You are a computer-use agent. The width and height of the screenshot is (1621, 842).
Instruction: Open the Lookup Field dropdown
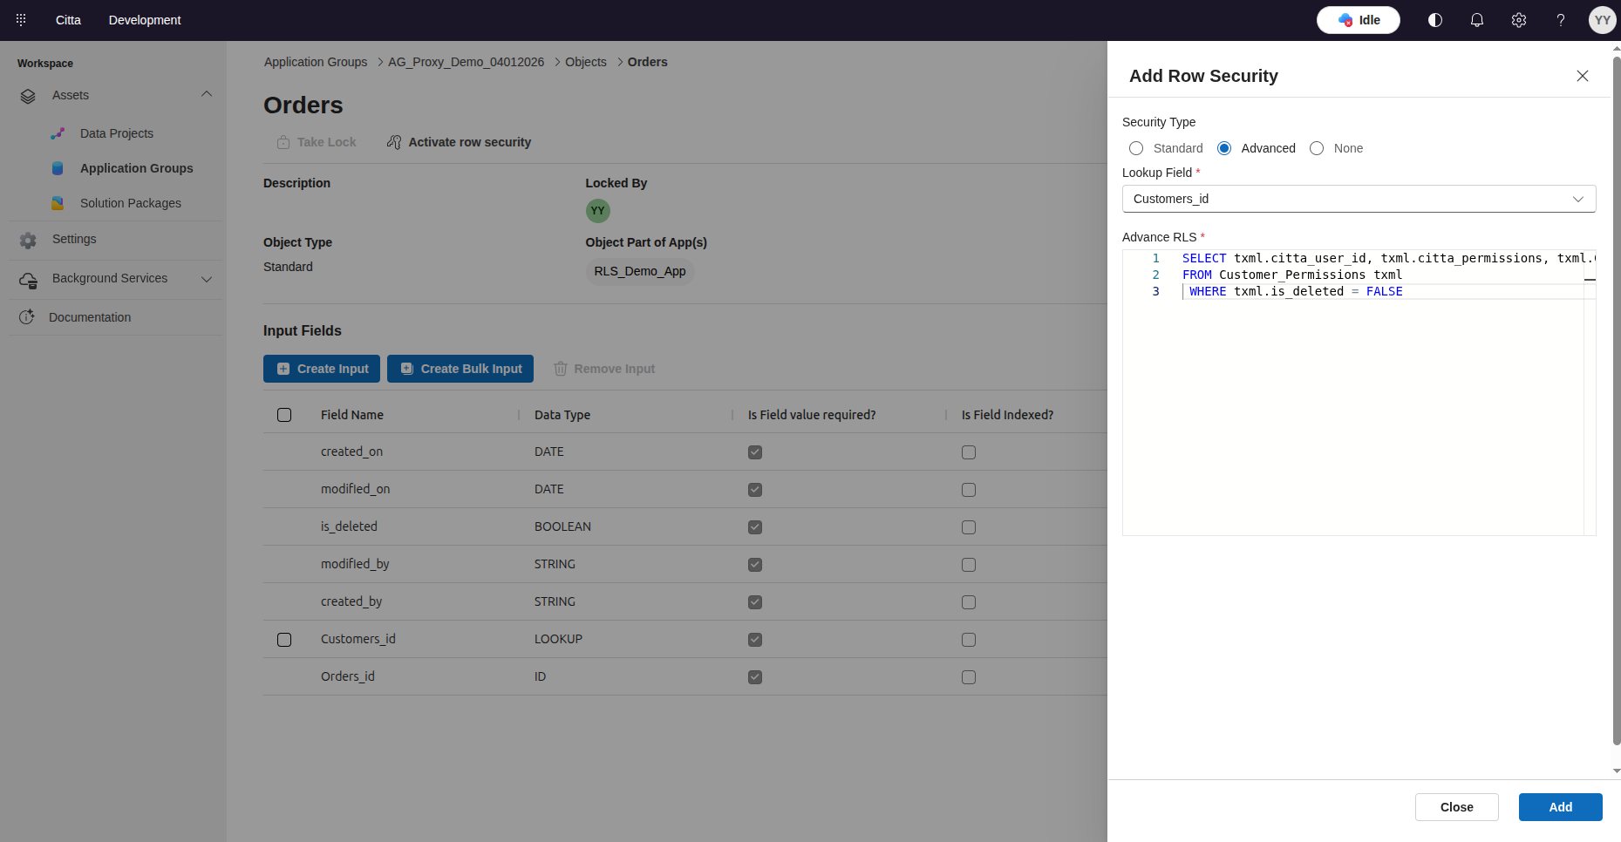pos(1358,199)
